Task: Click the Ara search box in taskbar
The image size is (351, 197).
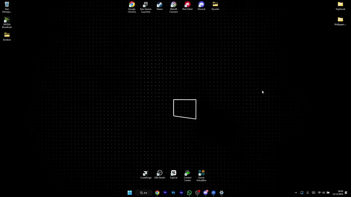Action: pyautogui.click(x=144, y=193)
